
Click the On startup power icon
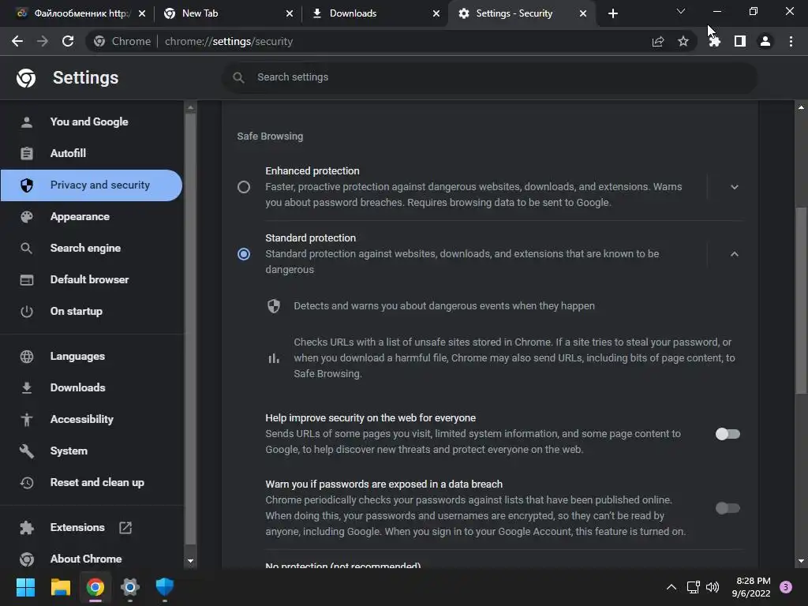(27, 311)
